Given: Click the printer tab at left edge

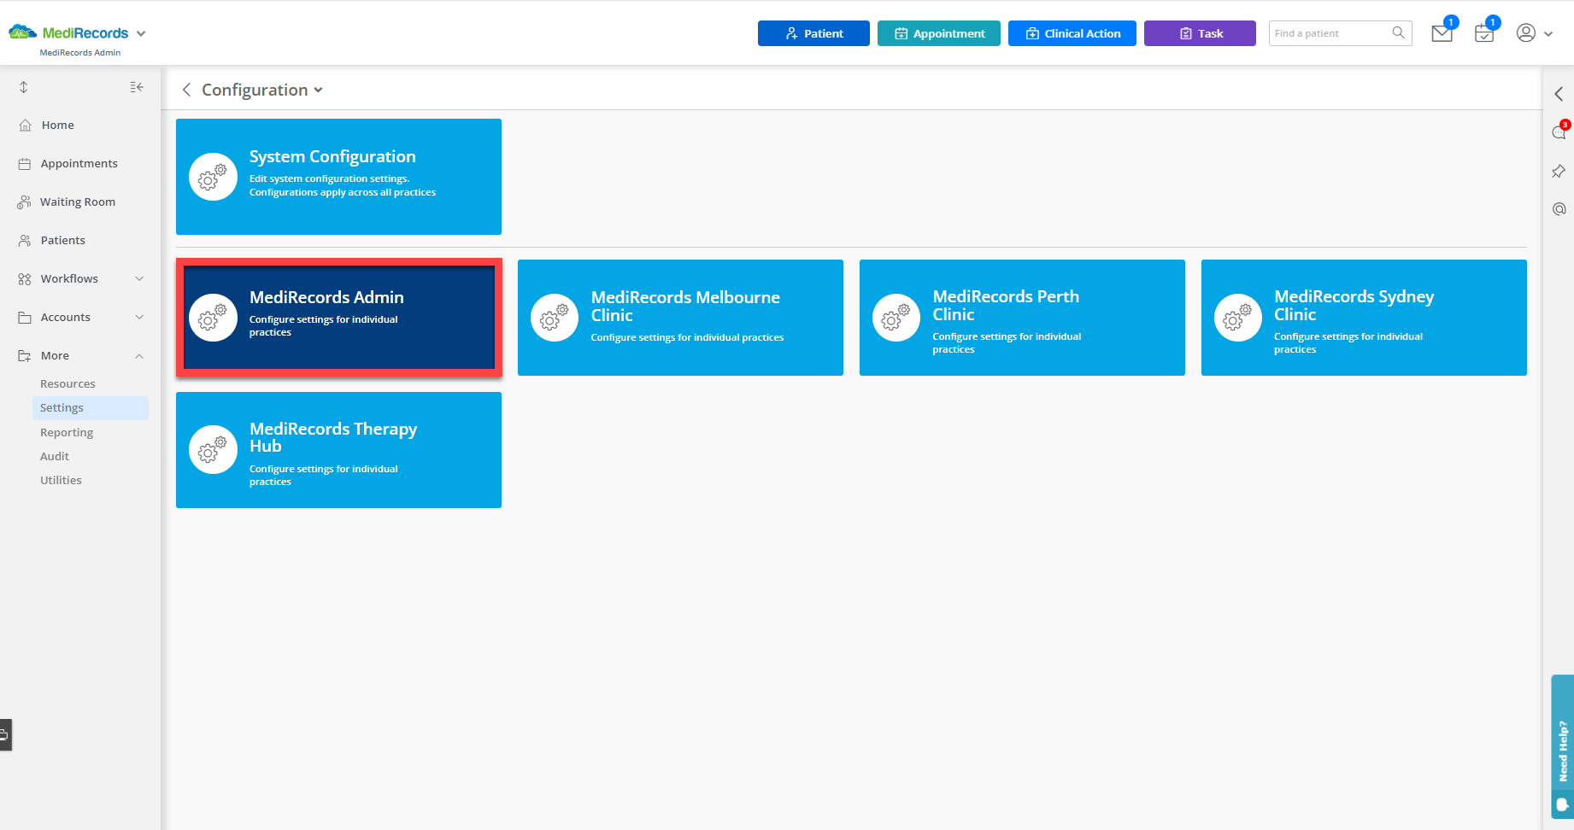Looking at the screenshot, I should [x=5, y=734].
